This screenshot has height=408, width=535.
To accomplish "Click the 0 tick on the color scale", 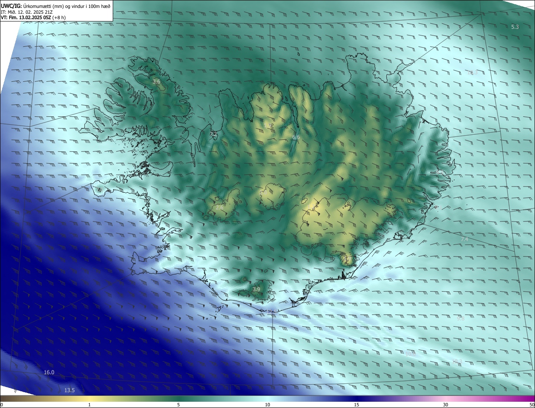I will pos(2,405).
